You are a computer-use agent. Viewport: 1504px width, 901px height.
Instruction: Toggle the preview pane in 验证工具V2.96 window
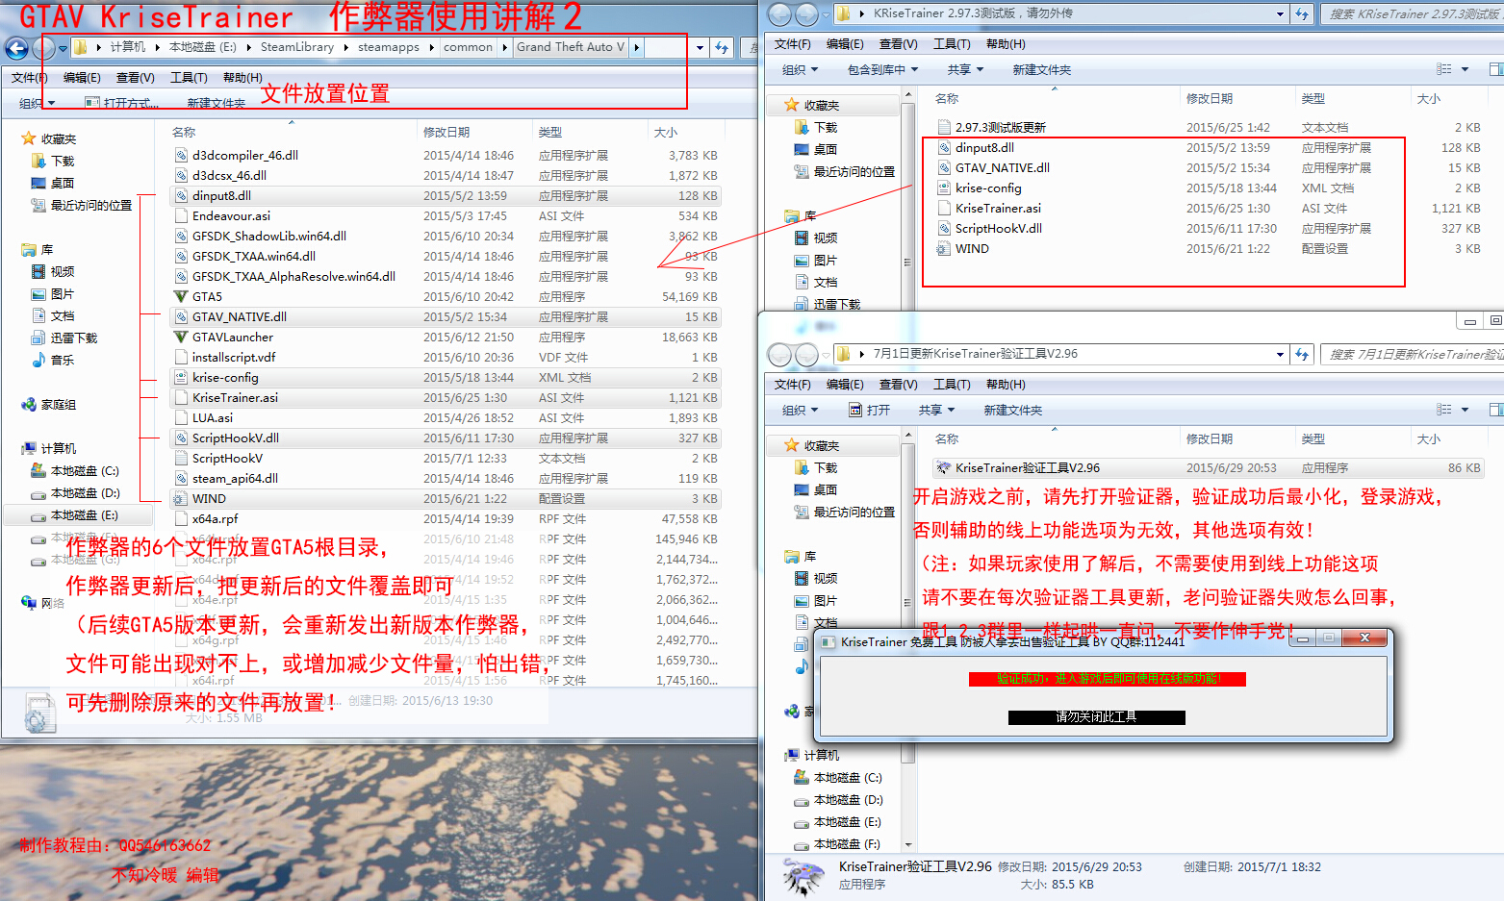(1495, 410)
